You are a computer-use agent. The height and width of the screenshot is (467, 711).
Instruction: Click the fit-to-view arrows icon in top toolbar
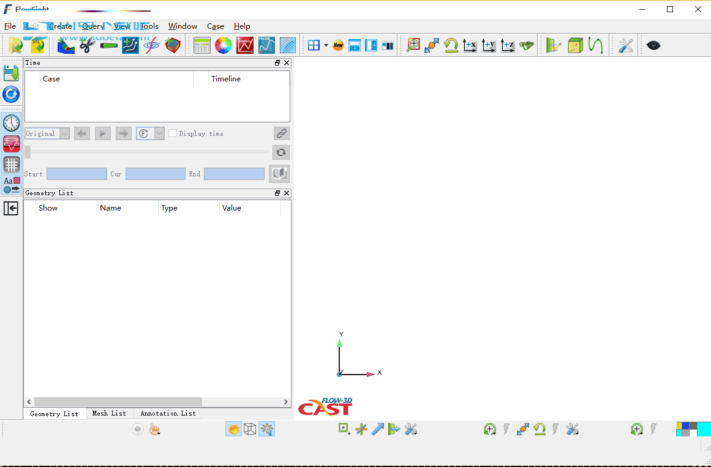point(432,45)
